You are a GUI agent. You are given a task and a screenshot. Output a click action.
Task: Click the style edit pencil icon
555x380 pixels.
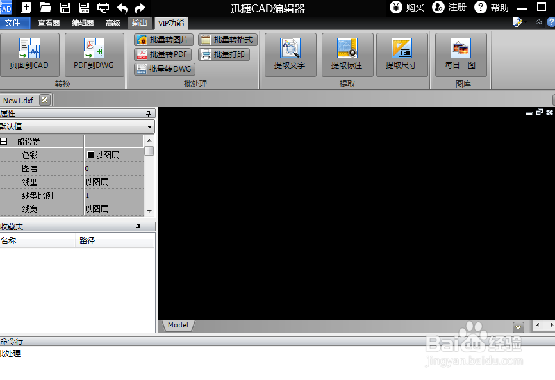click(x=517, y=22)
